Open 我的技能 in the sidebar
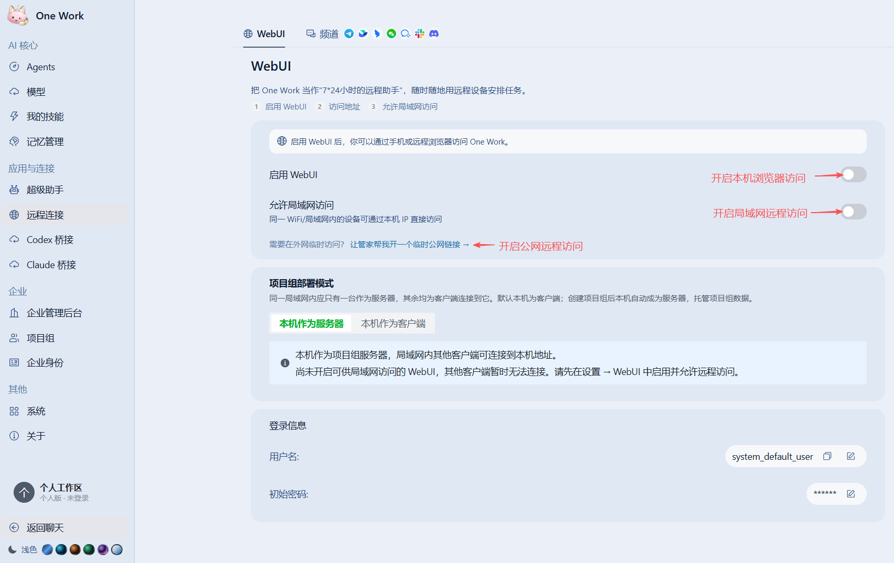Screen dimensions: 894x563 pos(66,116)
